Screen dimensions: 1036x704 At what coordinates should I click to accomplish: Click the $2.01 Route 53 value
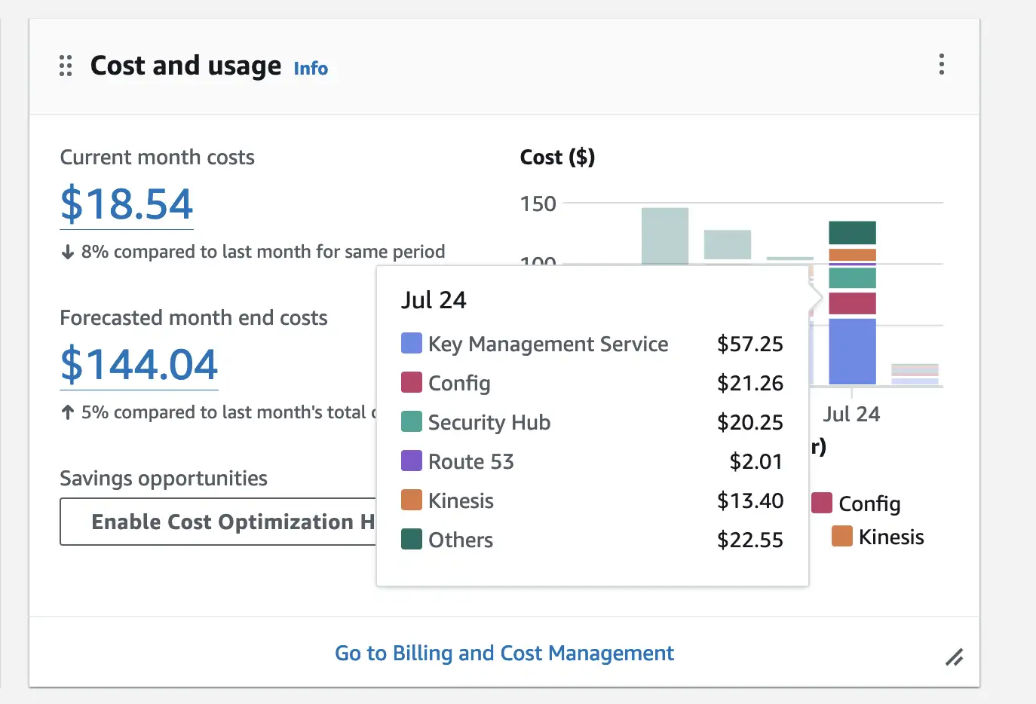coord(756,462)
